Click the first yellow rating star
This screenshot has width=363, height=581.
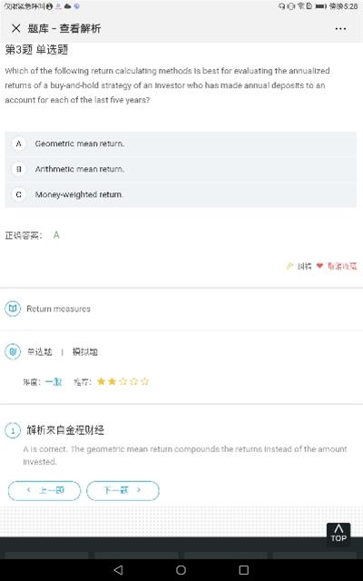pyautogui.click(x=101, y=381)
